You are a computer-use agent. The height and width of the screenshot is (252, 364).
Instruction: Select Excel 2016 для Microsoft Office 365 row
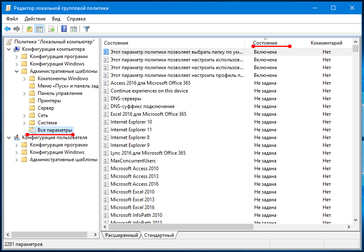pyautogui.click(x=148, y=114)
